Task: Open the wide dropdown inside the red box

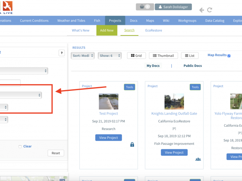Action: coord(21,95)
